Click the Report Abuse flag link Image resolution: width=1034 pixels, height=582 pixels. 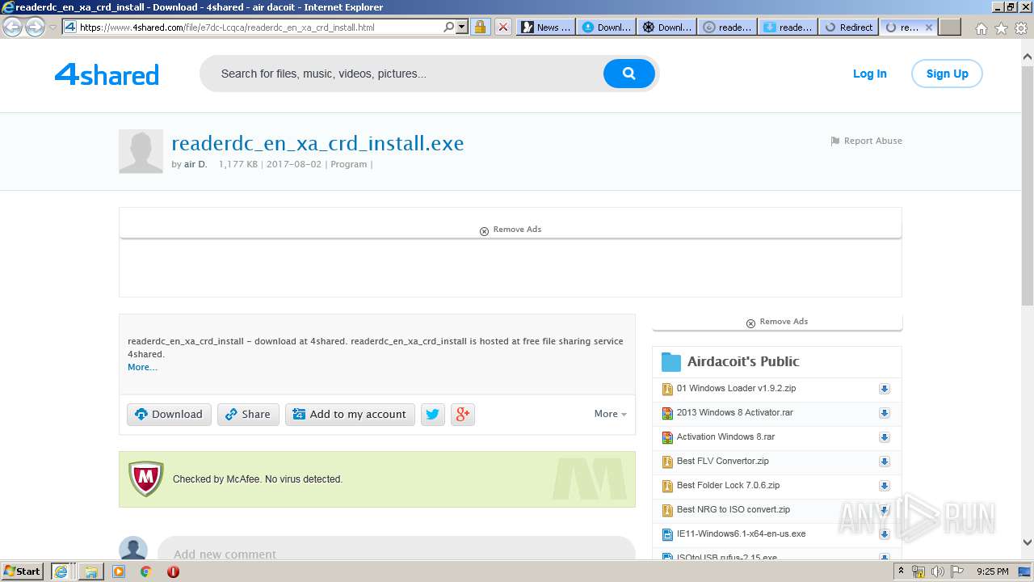pyautogui.click(x=866, y=141)
